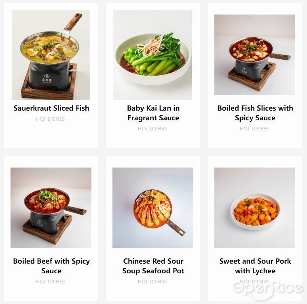Screen dimensions: 307x304
Task: Click HOT DISHES label under Sweet and Sour Pork
Action: [254, 282]
